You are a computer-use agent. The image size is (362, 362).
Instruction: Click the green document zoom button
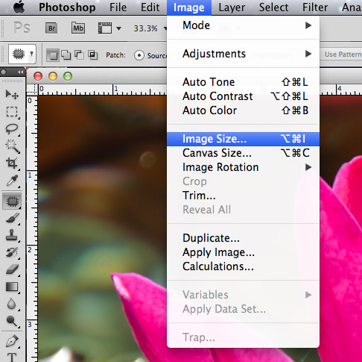click(x=68, y=76)
